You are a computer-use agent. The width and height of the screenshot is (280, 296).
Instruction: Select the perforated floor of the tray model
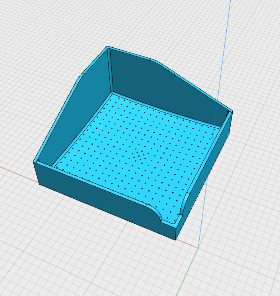[x=138, y=155]
